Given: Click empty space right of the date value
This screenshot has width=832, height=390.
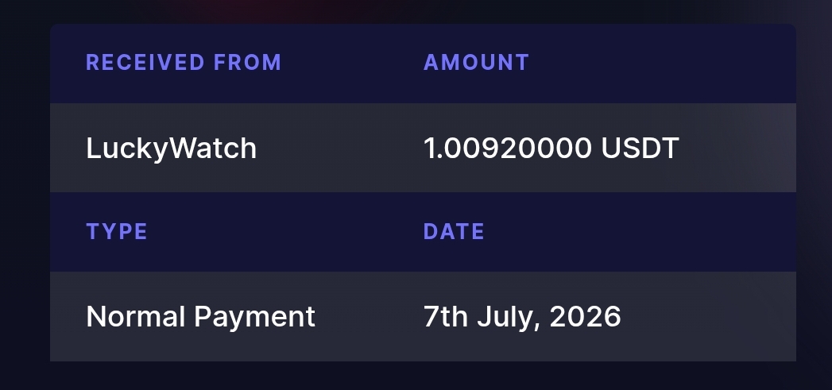Looking at the screenshot, I should point(708,317).
